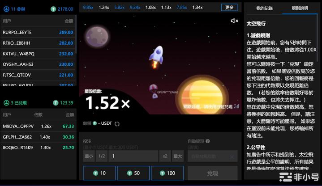Image resolution: width=322 pixels, height=186 pixels.
Task: Set the bet to maximum with 最大
Action: click(x=178, y=156)
